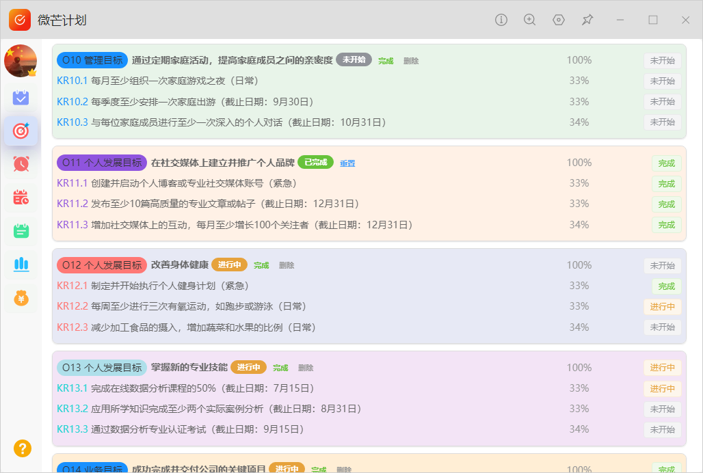Select KR13.3 通过数据分析专业认证考试
The width and height of the screenshot is (703, 473).
[181, 429]
